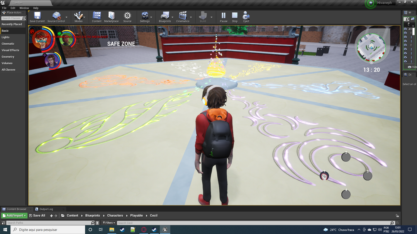Pause the game session with the Pause button
The width and height of the screenshot is (417, 234).
pos(223,16)
